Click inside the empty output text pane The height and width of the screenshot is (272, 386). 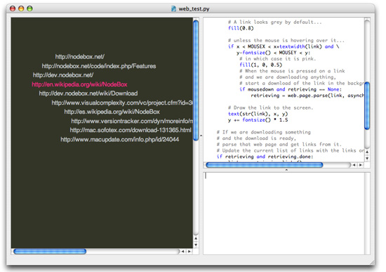tap(284, 213)
